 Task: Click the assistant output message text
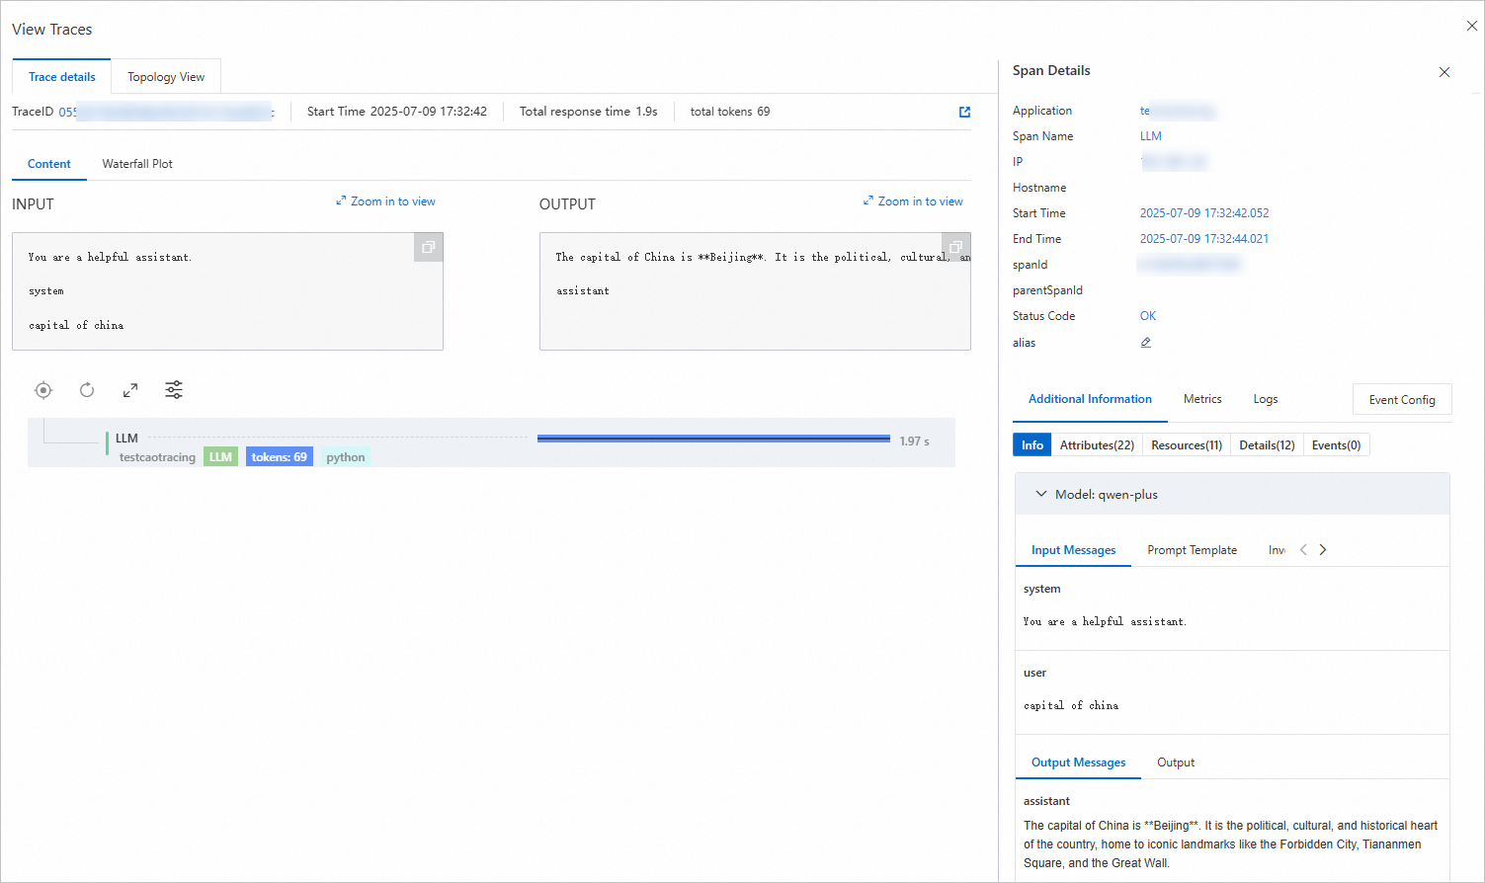point(1230,844)
